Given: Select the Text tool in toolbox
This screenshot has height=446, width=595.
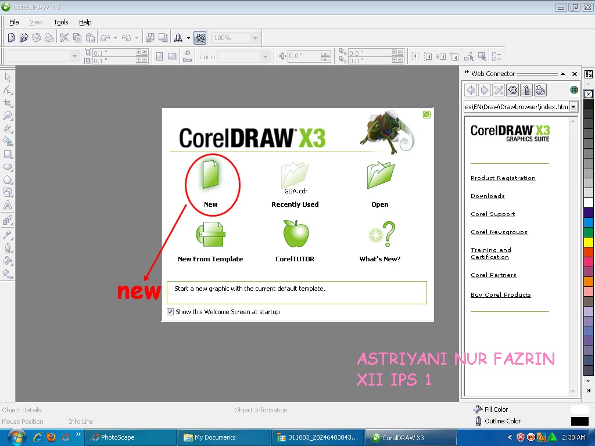Looking at the screenshot, I should pos(8,206).
